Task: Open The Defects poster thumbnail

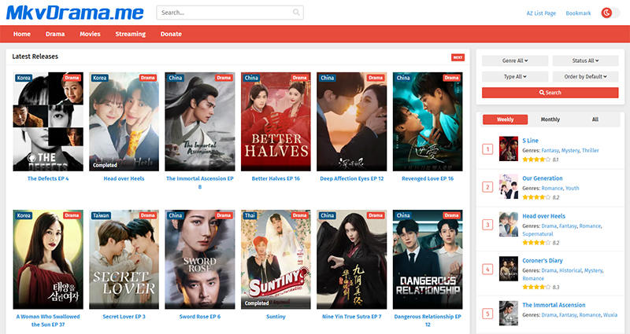Action: coord(48,122)
